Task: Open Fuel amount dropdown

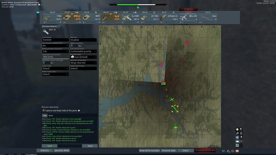Action: [83, 51]
